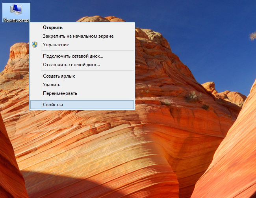256x198 pixels.
Task: Click Удалить in the context menu
Action: (52, 85)
